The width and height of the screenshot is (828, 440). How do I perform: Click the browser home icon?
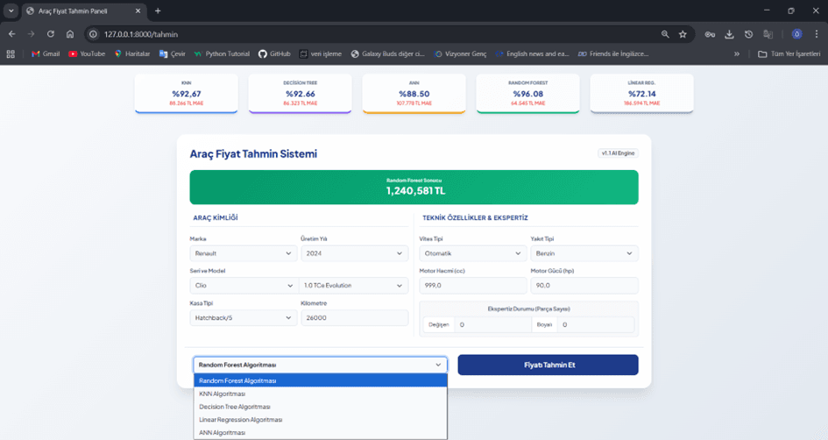(70, 34)
